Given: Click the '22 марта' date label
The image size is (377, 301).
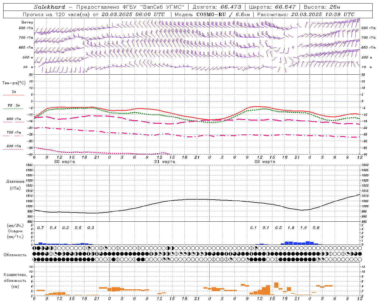Looking at the screenshot, I should (265, 162).
